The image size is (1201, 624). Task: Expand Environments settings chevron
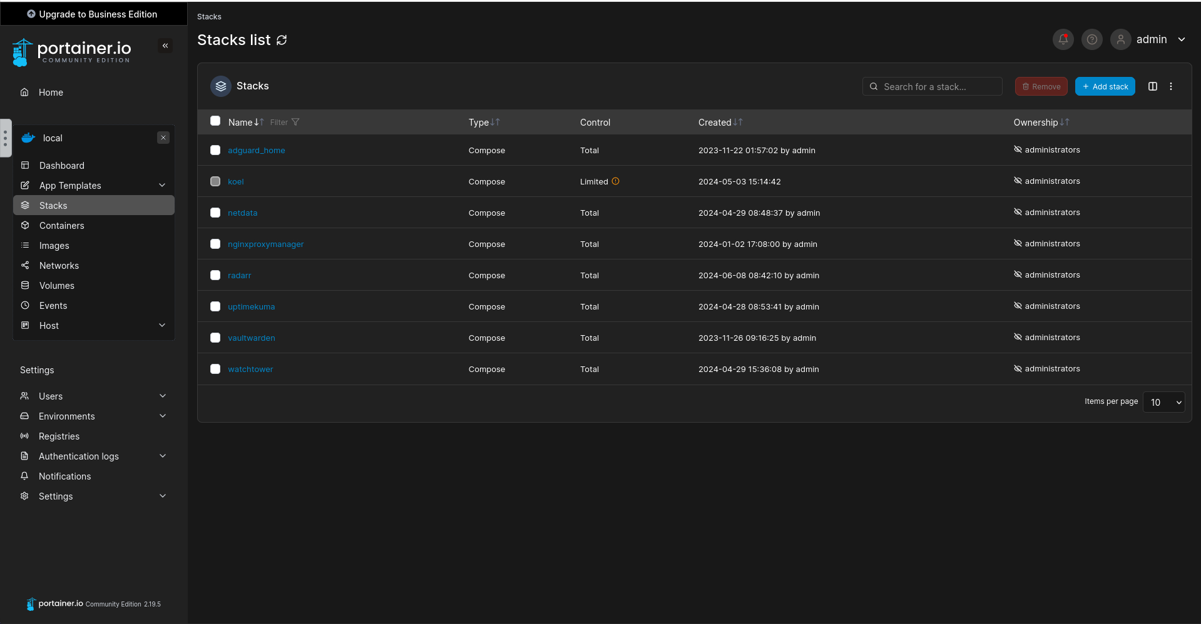[163, 416]
